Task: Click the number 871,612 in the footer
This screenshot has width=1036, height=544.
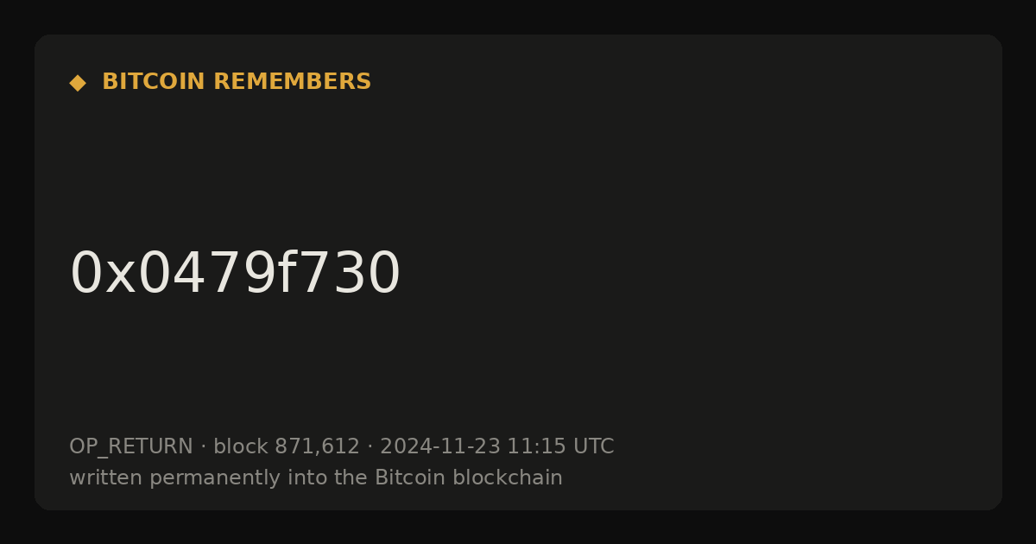Action: click(x=317, y=447)
